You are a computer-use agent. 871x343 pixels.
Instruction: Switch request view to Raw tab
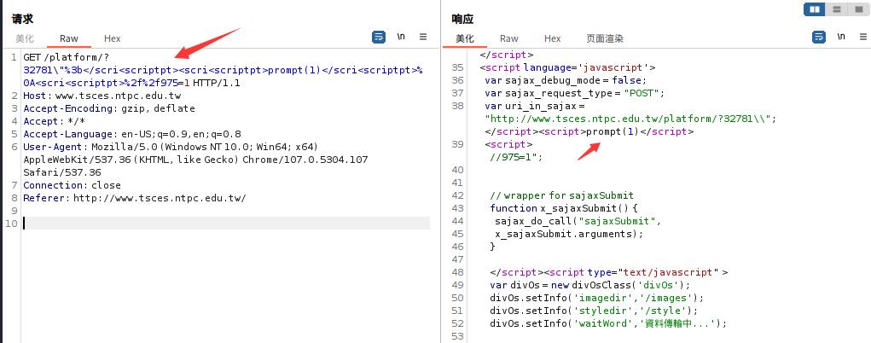[69, 38]
